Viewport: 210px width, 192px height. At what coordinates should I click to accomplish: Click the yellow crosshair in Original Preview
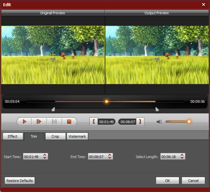coord(53,55)
